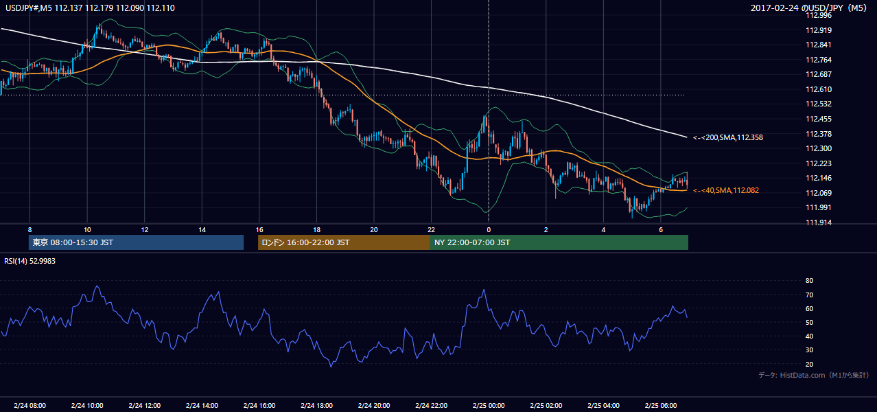Screen dimensions: 877x412
Task: Click price level 112.764 on the axis
Action: [x=818, y=60]
